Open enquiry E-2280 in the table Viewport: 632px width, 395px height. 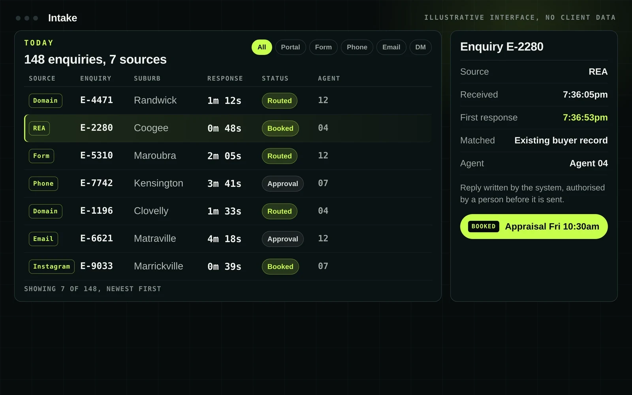pyautogui.click(x=96, y=128)
